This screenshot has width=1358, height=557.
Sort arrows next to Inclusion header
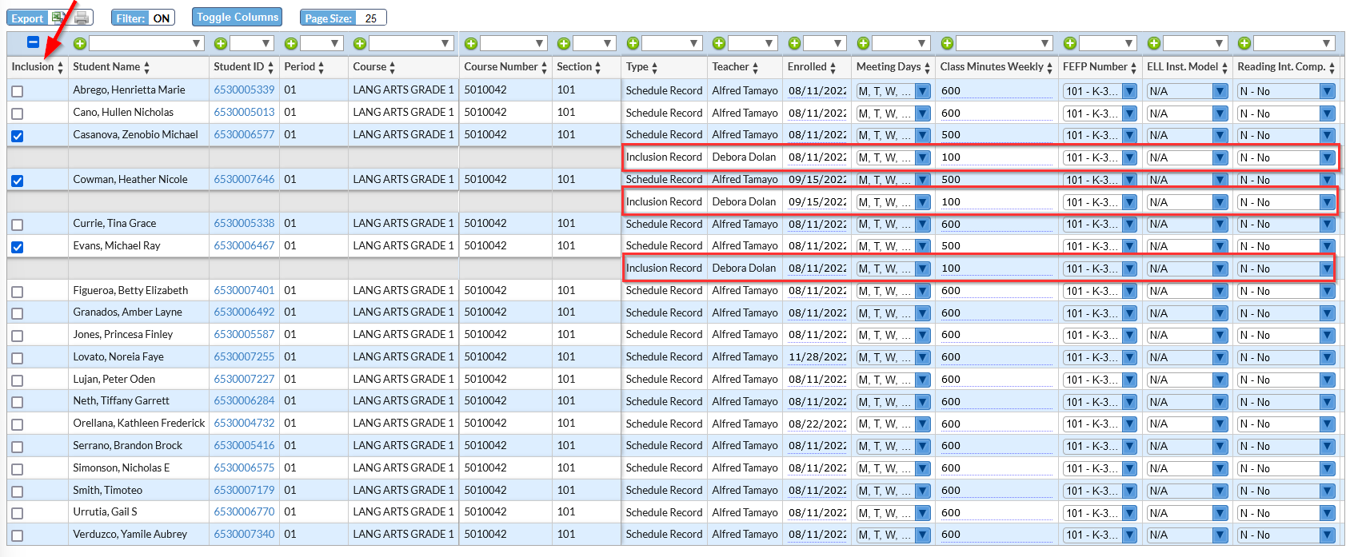click(x=60, y=67)
